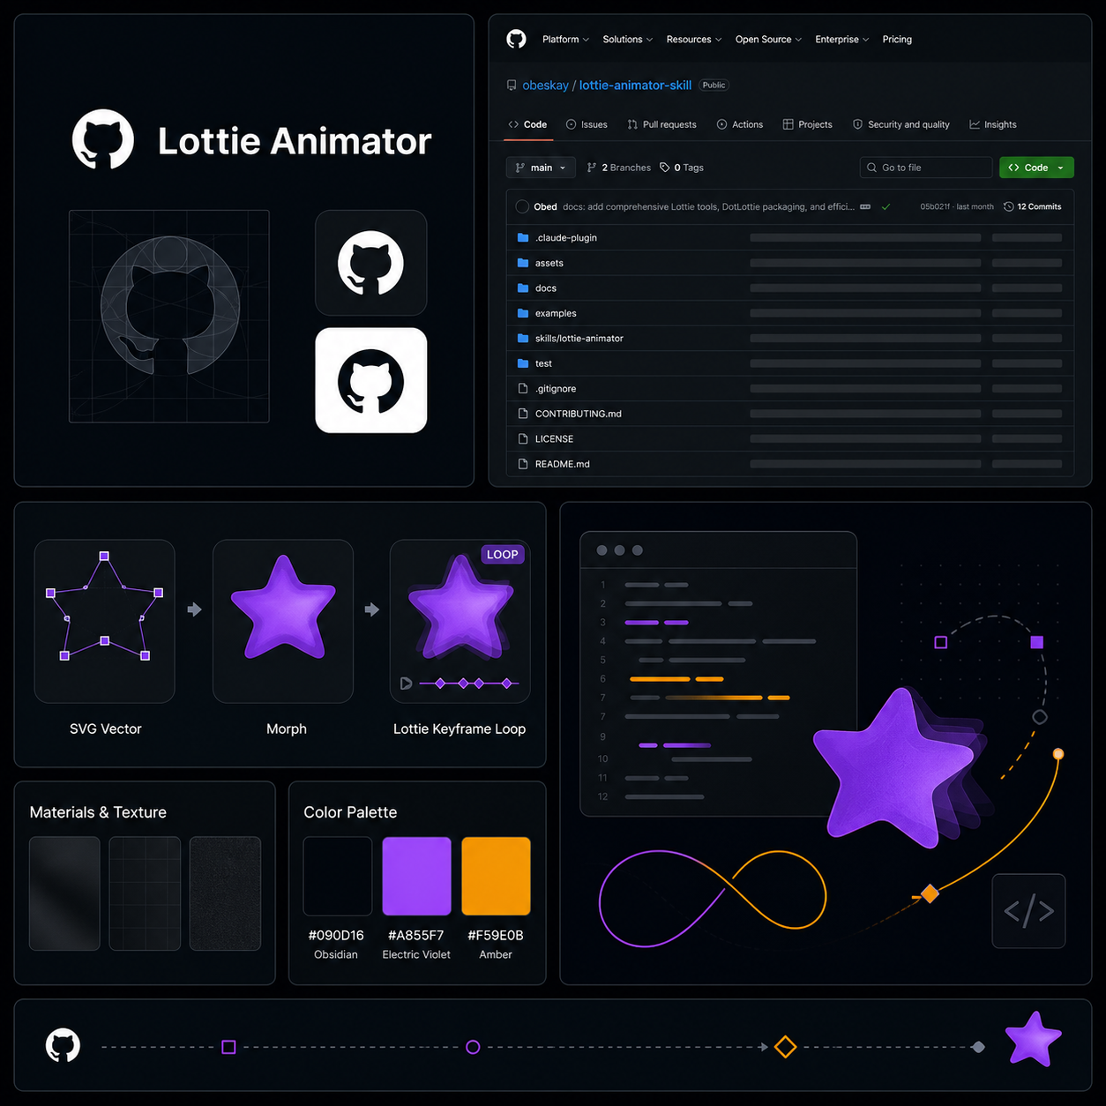The image size is (1106, 1106).
Task: View the 2 Branches link
Action: 619,168
